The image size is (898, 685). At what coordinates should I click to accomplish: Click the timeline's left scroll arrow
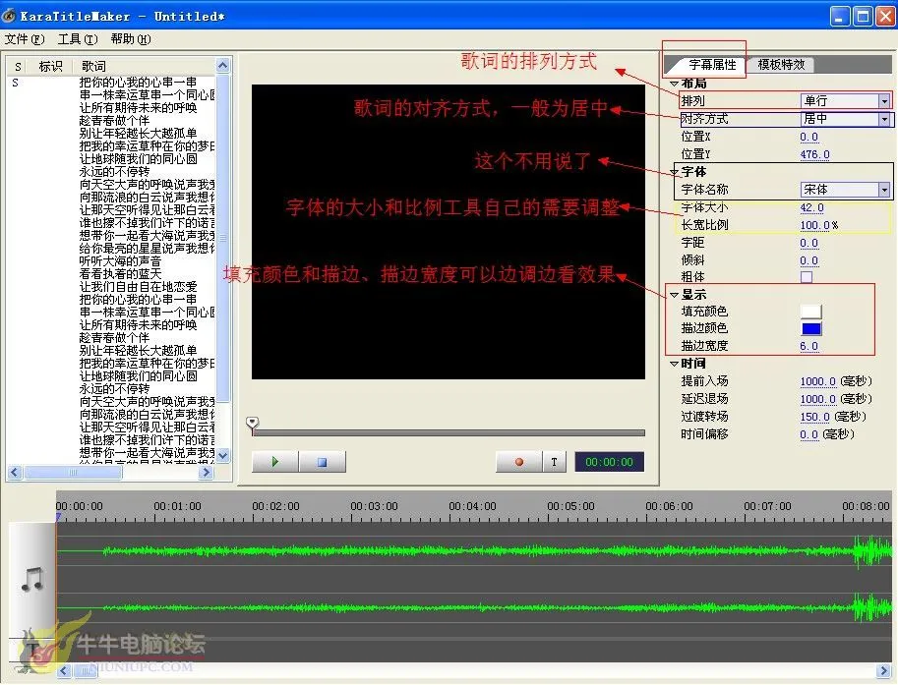[x=64, y=672]
